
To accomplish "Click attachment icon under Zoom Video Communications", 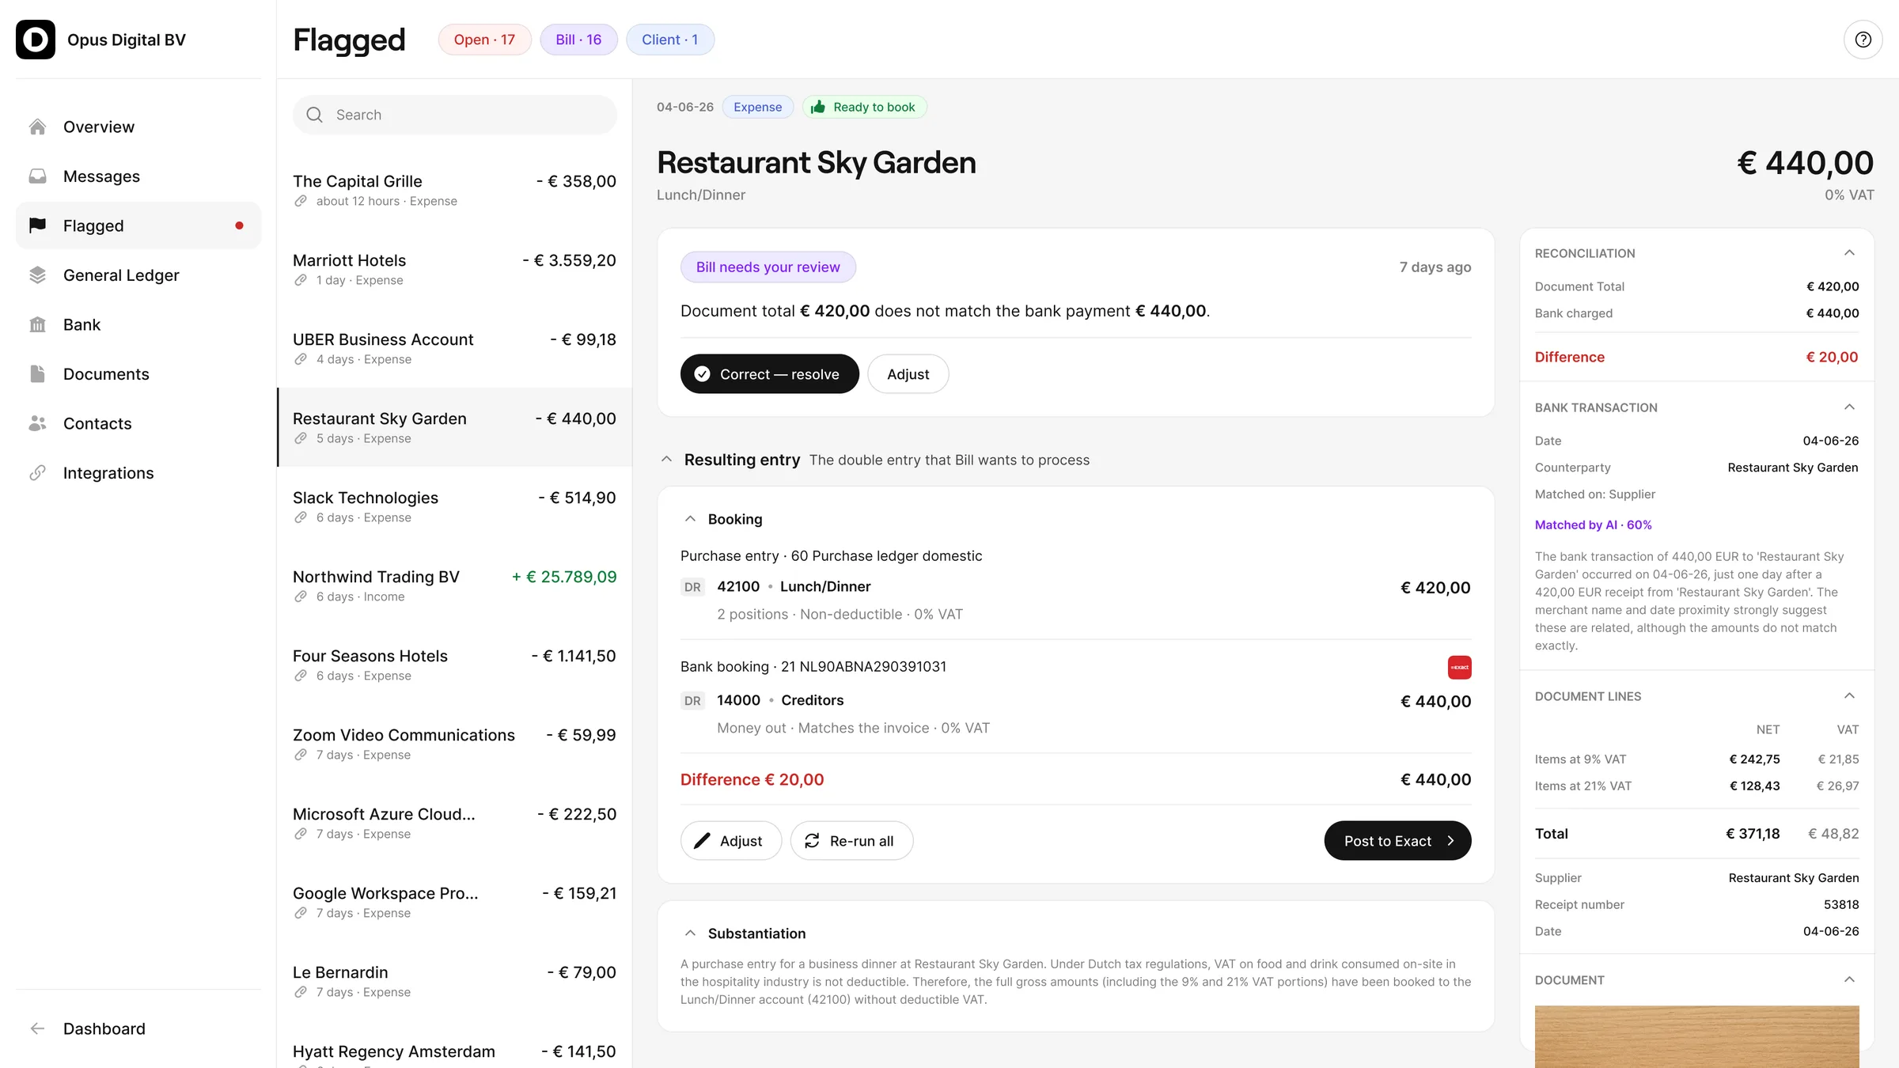I will 301,755.
